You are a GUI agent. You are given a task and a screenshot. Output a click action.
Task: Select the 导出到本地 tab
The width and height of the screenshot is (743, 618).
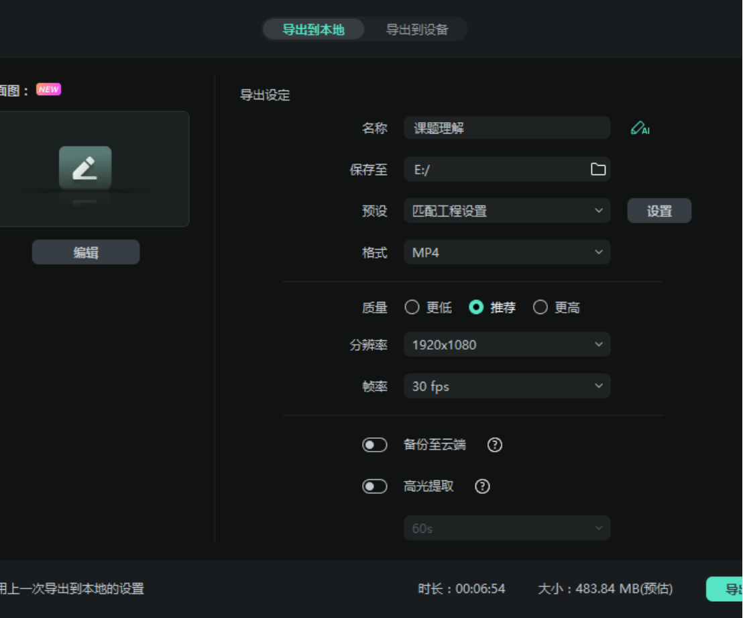313,30
